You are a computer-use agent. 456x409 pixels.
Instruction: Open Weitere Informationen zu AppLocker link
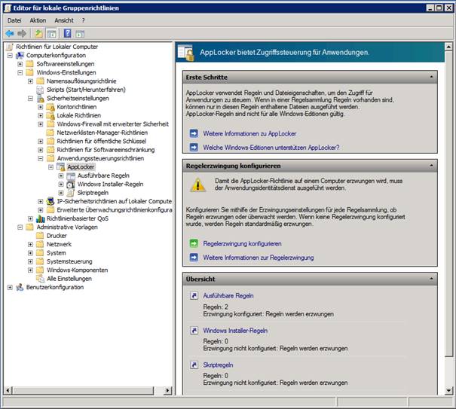[249, 134]
